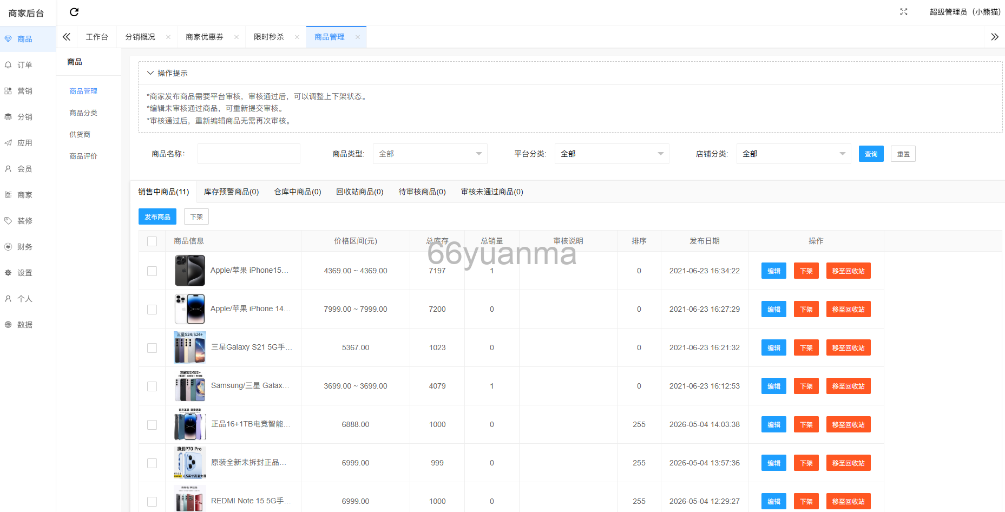Open 营销 in the left sidebar
The height and width of the screenshot is (512, 1005).
28,91
